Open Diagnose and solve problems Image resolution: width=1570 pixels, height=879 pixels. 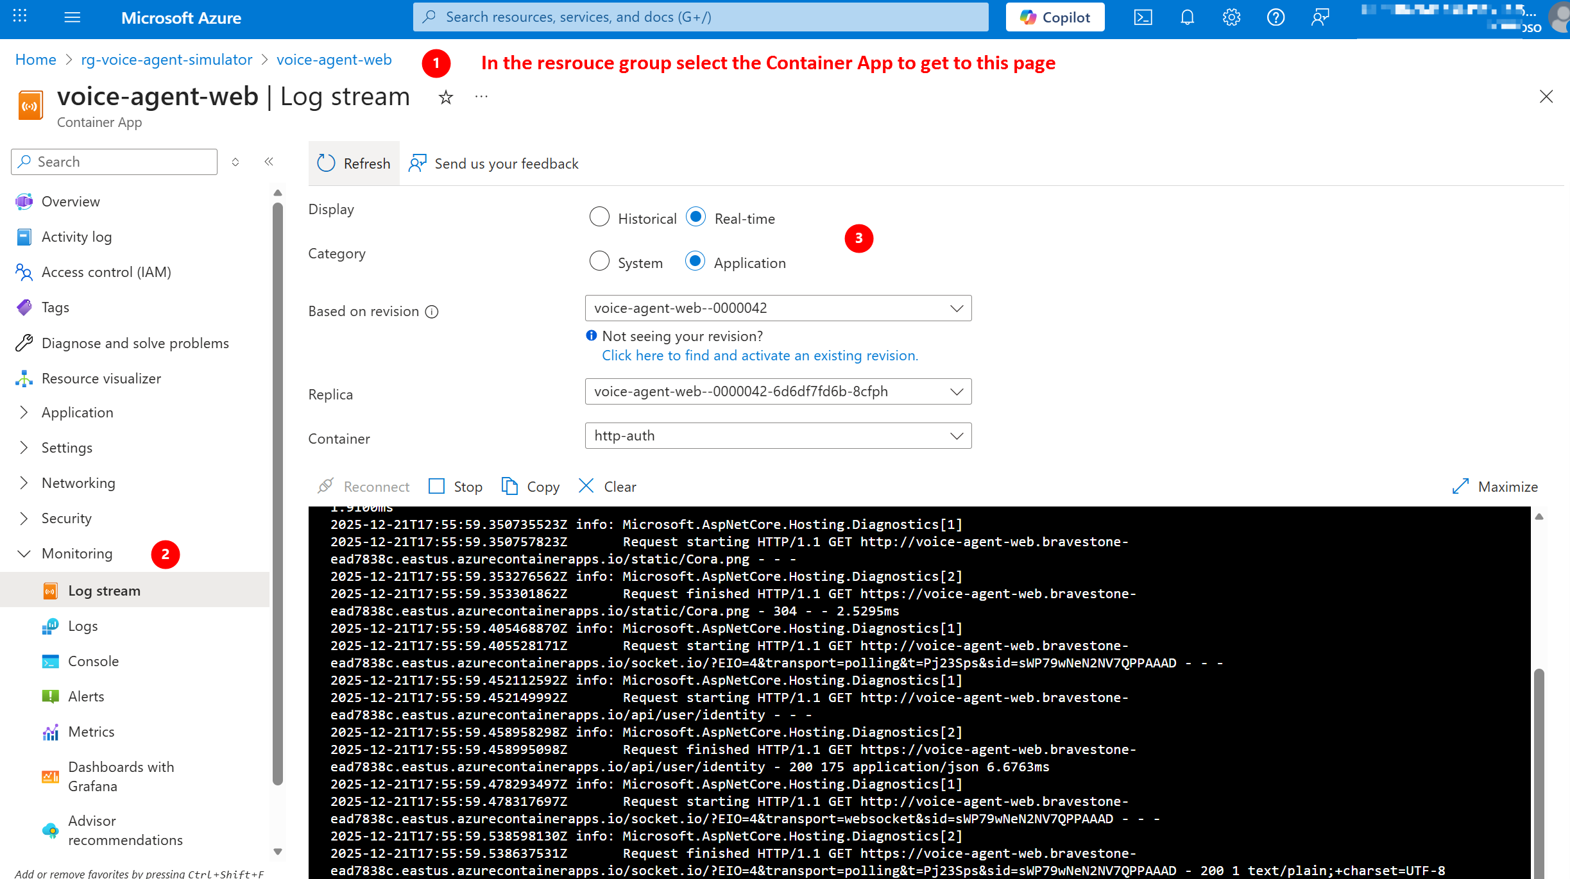click(x=135, y=343)
